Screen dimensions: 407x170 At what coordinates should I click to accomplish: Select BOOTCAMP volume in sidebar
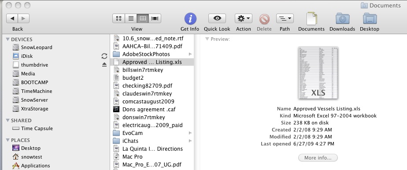point(31,82)
